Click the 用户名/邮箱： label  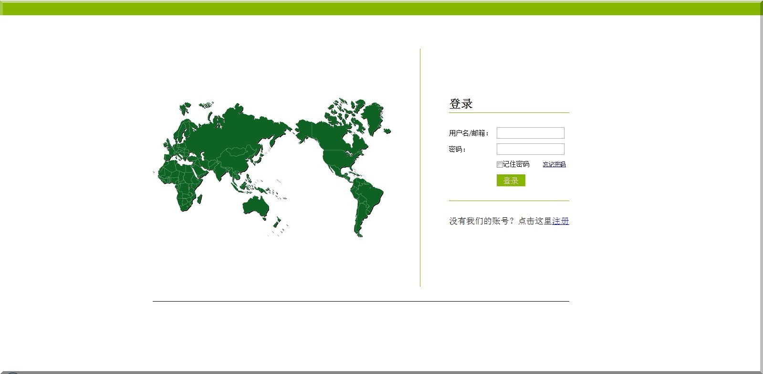coord(469,133)
